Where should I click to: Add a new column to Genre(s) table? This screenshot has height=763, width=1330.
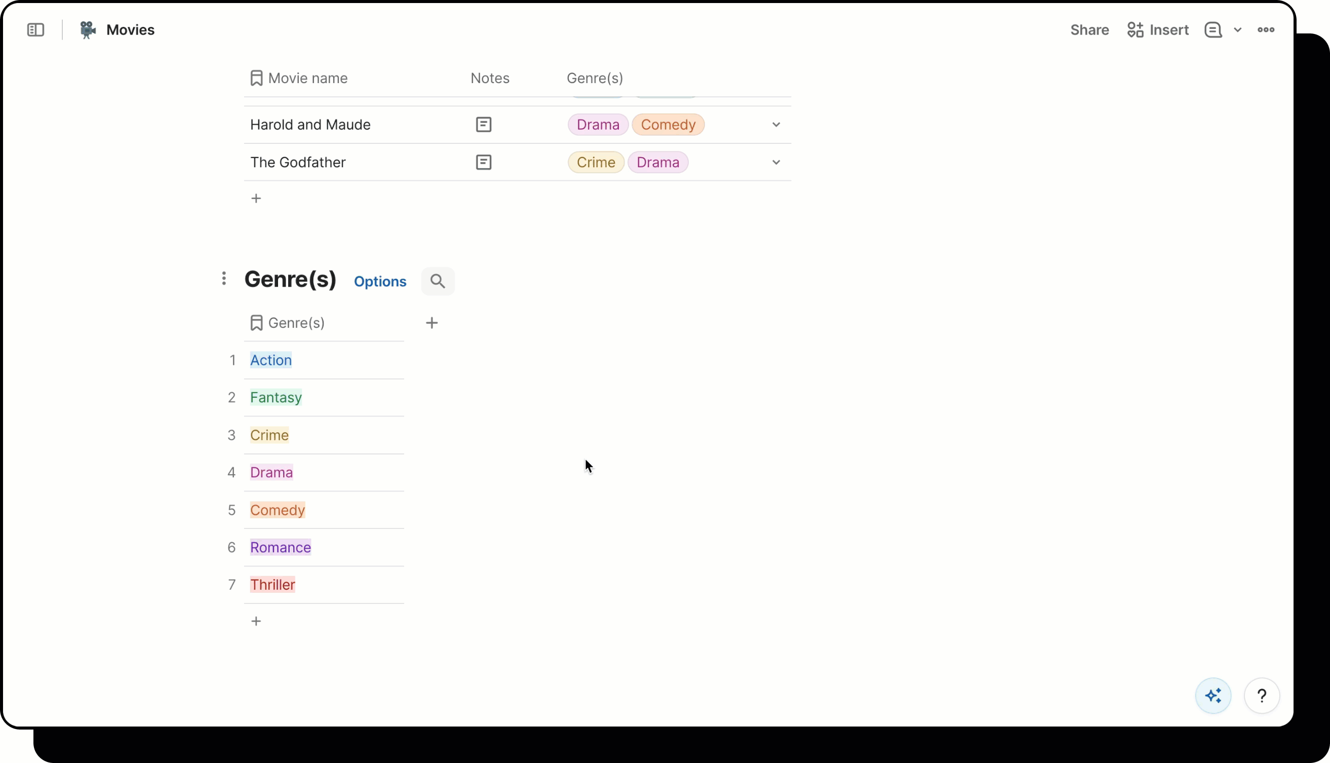coord(431,323)
